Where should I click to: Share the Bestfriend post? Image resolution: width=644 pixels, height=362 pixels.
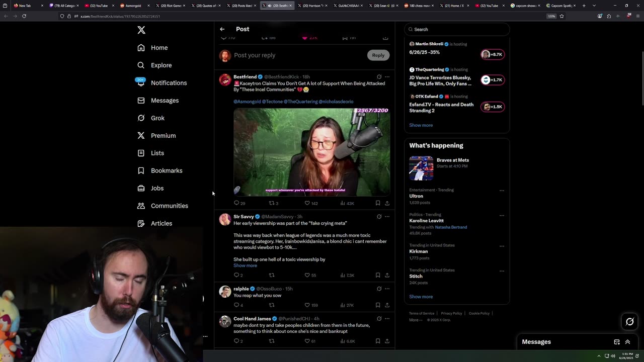tap(387, 203)
